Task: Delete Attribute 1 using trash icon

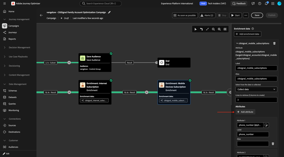Action: [273, 144]
